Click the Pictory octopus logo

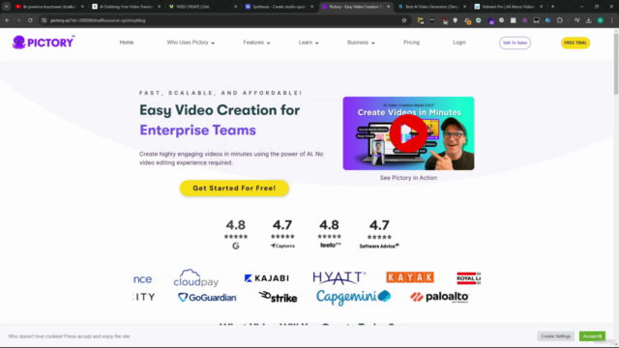click(x=43, y=43)
